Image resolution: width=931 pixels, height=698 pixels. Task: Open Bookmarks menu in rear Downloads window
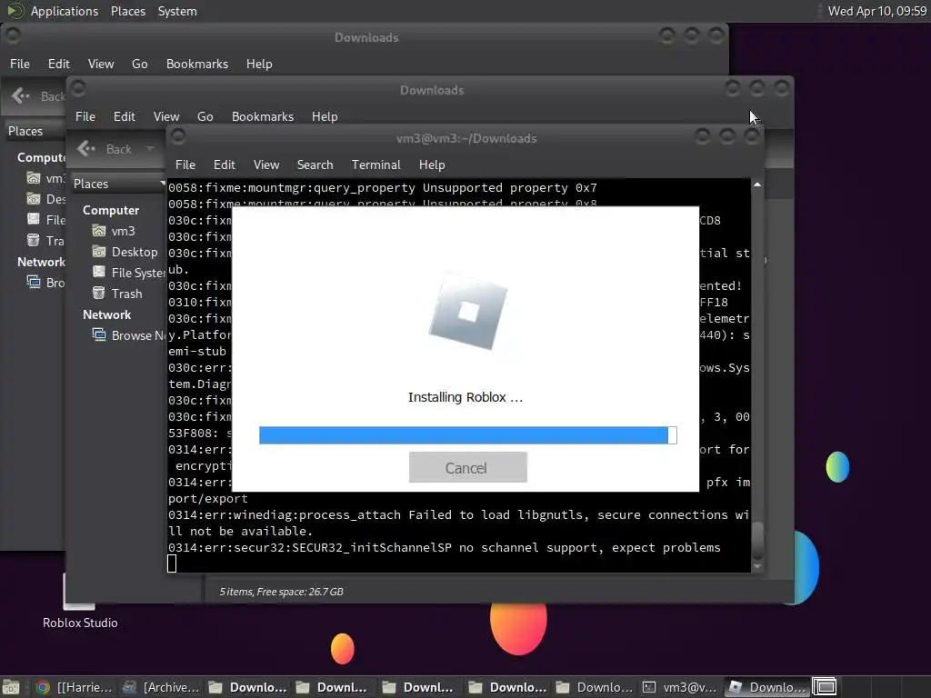[197, 65]
